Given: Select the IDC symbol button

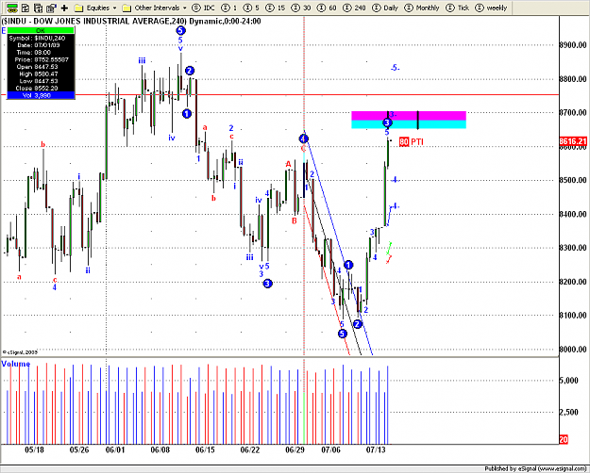Looking at the screenshot, I should click(203, 8).
